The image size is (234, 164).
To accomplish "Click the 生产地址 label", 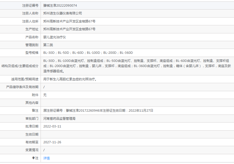I will click(32, 29).
